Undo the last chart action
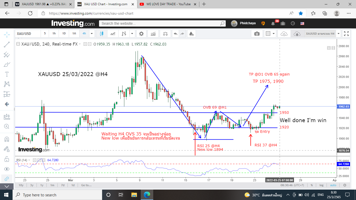Image resolution: width=356 pixels, height=200 pixels. pos(175,34)
